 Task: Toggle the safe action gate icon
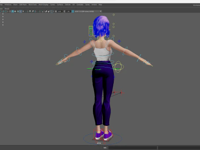3,11
